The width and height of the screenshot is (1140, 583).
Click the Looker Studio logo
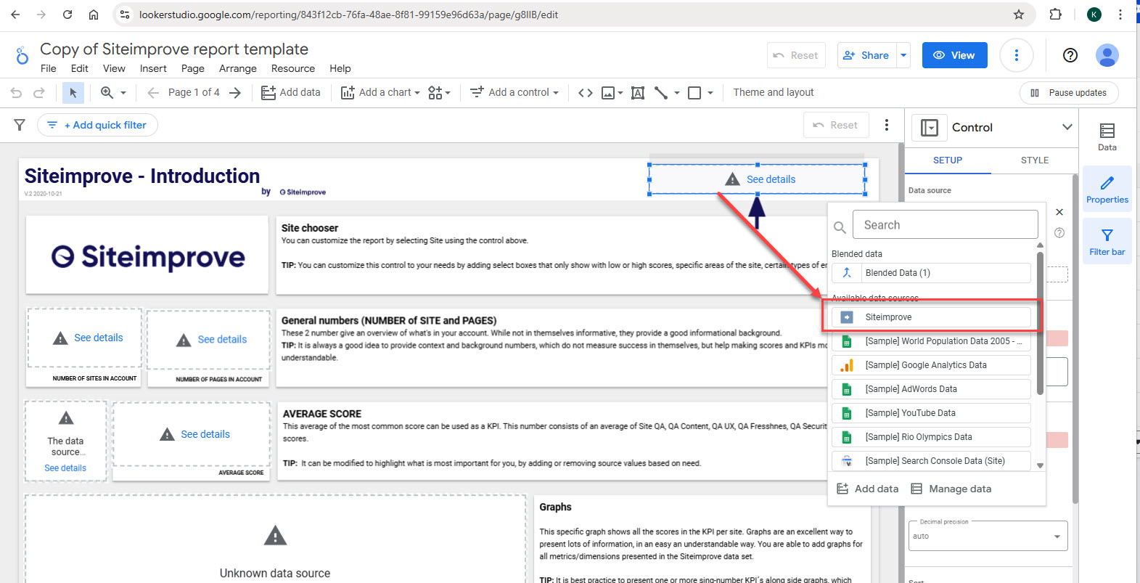tap(22, 55)
